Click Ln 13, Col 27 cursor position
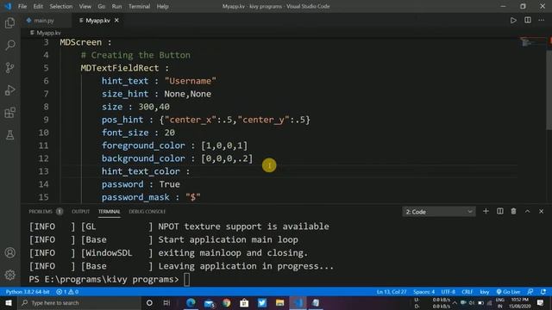The image size is (552, 310). (x=392, y=292)
